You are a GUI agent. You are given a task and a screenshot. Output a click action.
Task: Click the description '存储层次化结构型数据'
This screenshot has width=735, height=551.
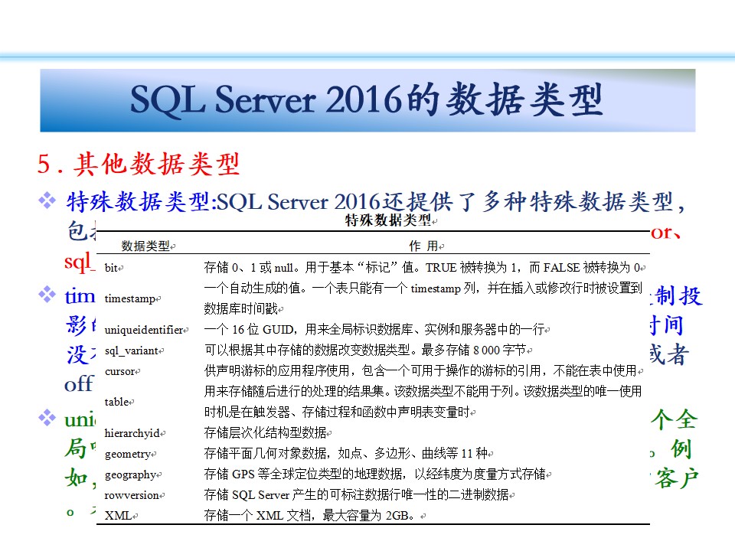pos(266,432)
